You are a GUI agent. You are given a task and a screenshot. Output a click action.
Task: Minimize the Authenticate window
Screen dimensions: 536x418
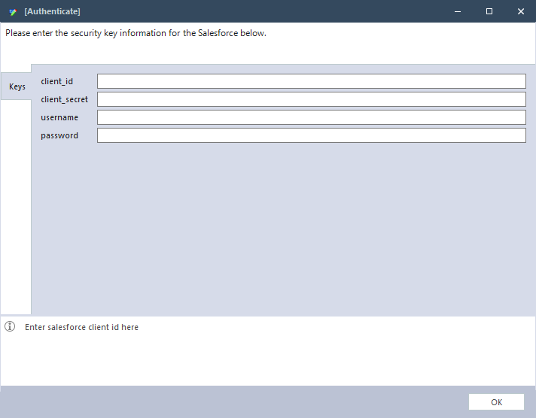point(458,11)
